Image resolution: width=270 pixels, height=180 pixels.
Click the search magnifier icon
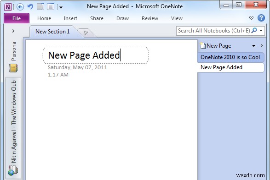[254, 31]
